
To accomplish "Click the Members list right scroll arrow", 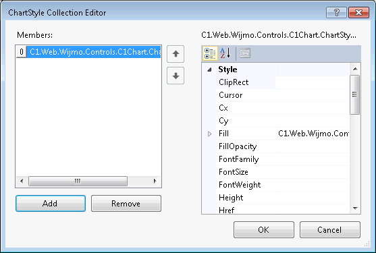I will pyautogui.click(x=155, y=181).
